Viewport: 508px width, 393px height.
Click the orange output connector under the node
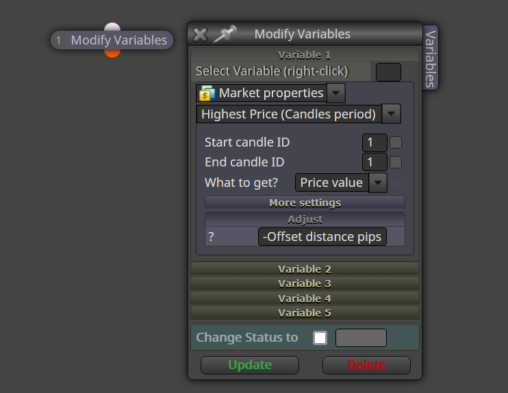coord(112,53)
